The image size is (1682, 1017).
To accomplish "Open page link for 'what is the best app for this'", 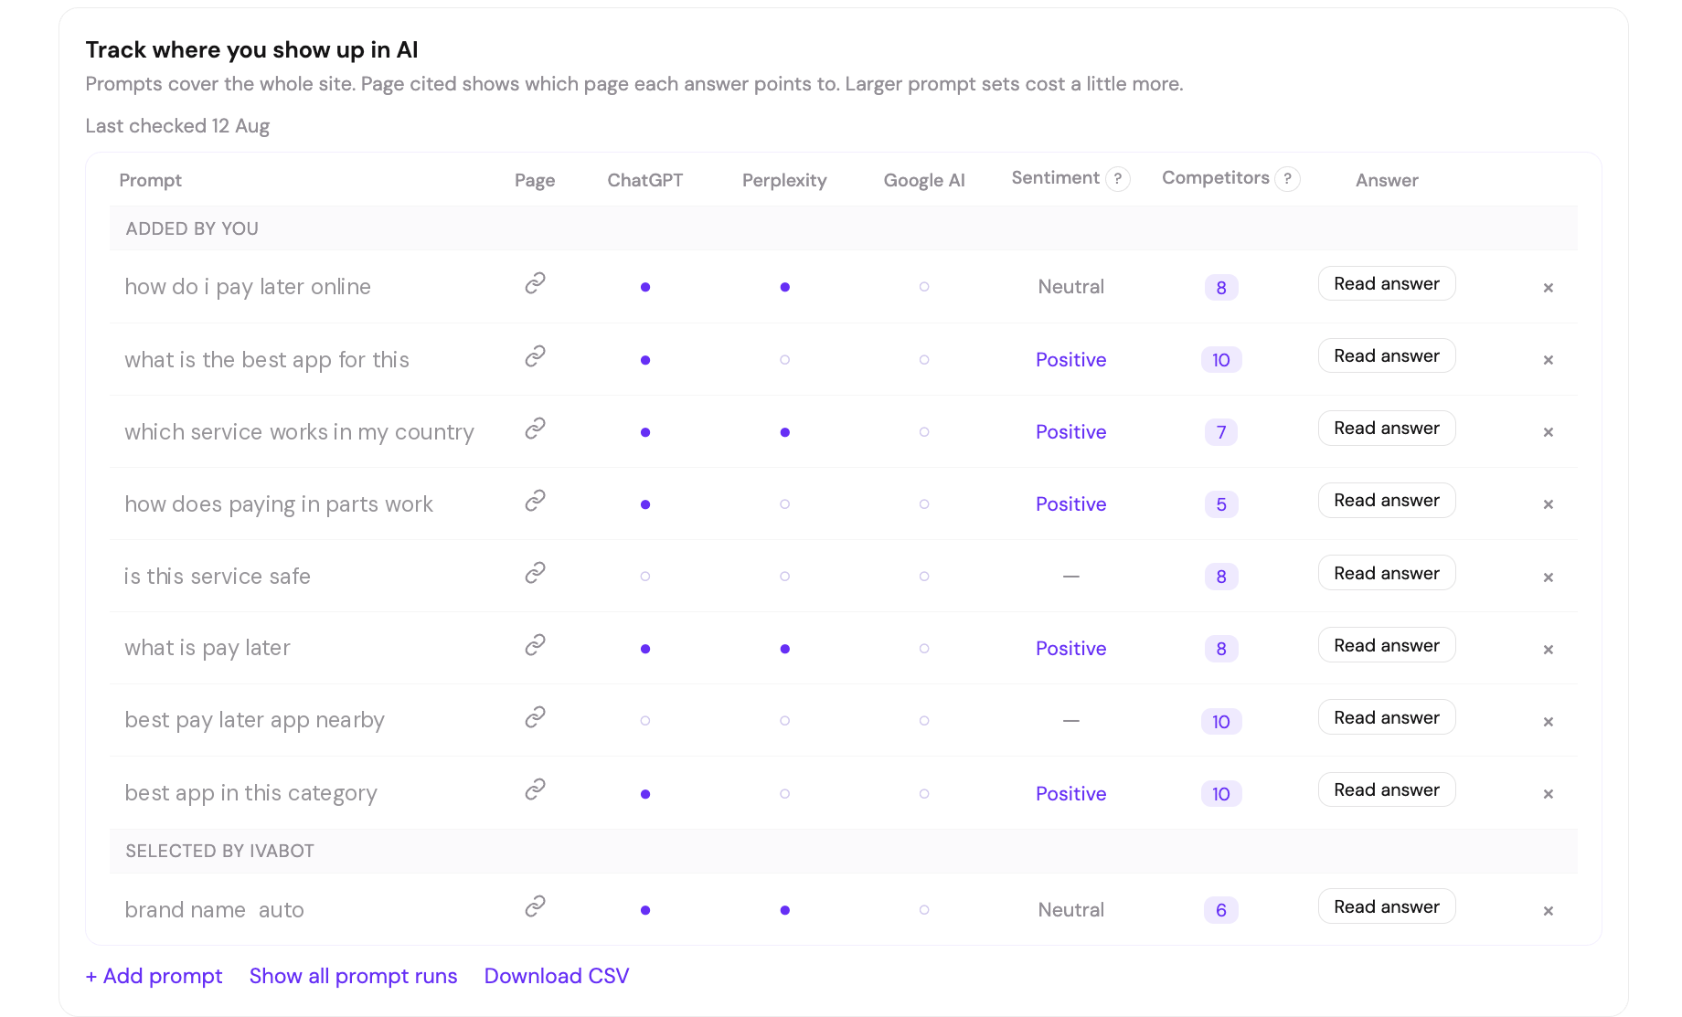I will pos(535,355).
